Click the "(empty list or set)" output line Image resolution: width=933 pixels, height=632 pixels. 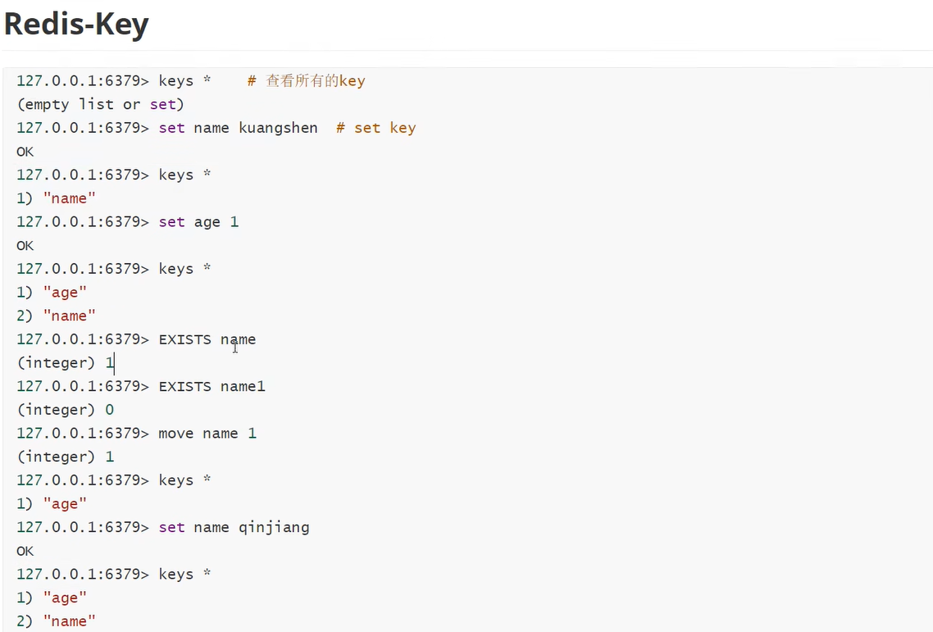tap(101, 105)
